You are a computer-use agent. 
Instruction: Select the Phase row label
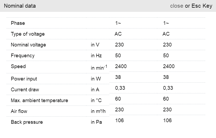pyautogui.click(x=18, y=23)
